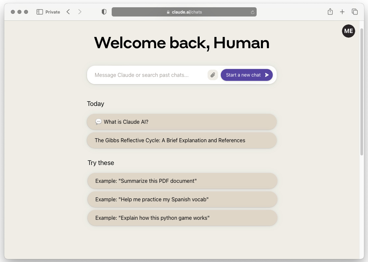Open the ME profile avatar

(348, 31)
